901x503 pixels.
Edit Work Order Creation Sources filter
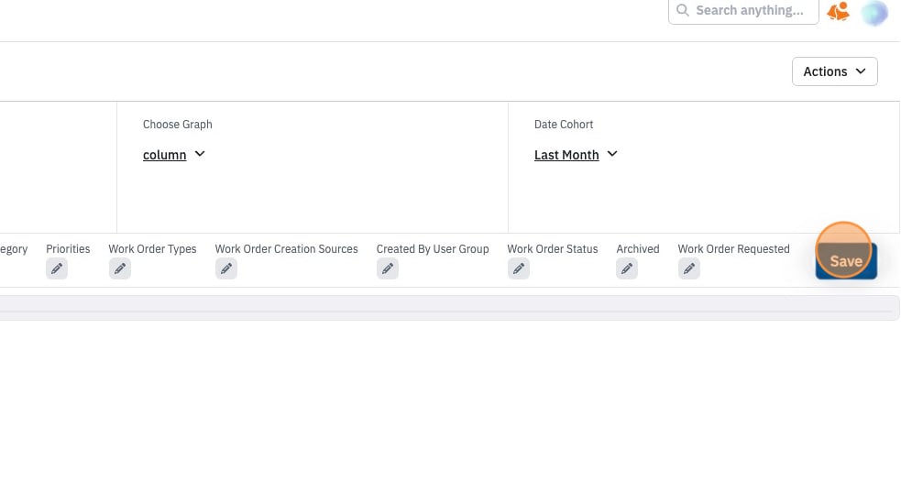tap(226, 268)
